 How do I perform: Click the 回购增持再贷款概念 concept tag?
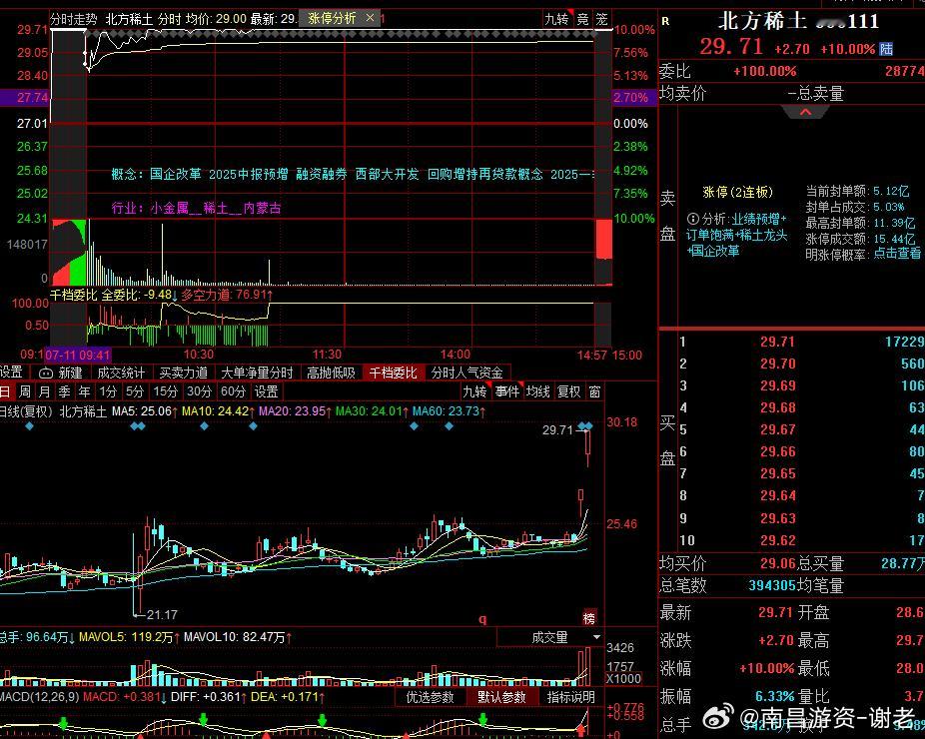click(x=484, y=174)
